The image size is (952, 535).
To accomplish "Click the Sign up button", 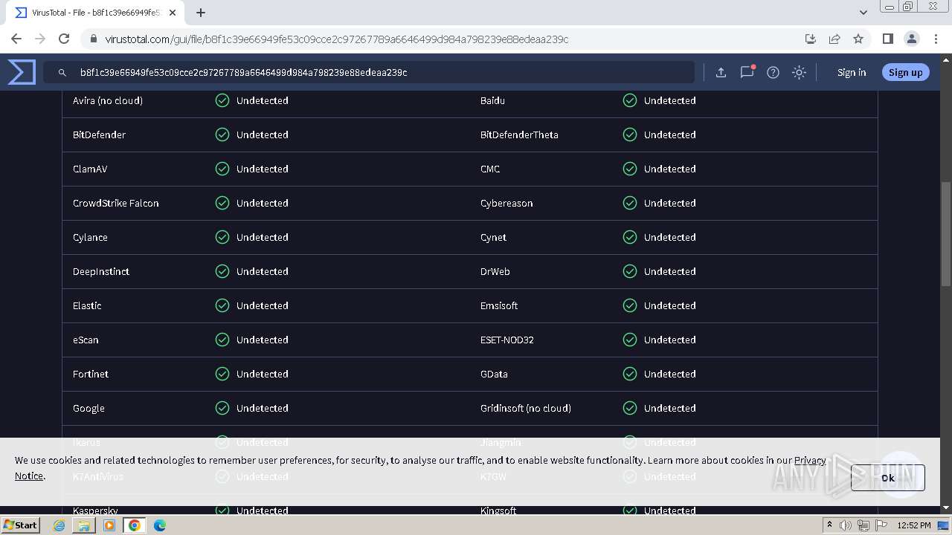I will (905, 72).
